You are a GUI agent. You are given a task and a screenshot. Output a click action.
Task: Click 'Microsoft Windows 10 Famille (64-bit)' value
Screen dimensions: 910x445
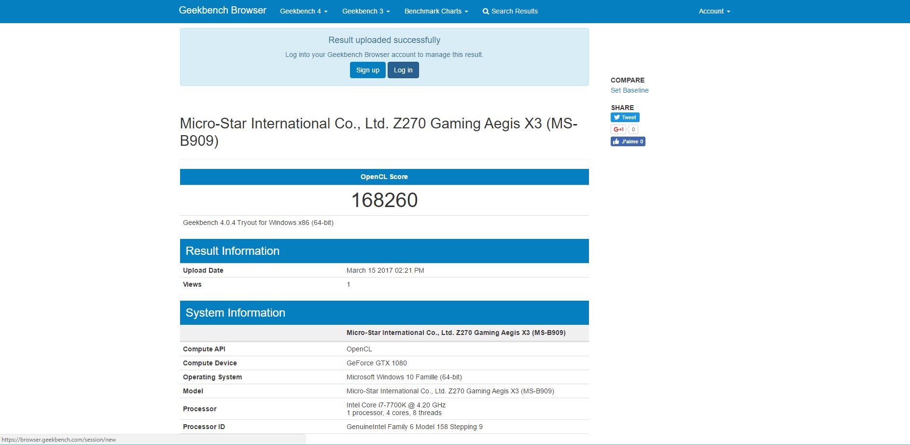[x=404, y=377]
